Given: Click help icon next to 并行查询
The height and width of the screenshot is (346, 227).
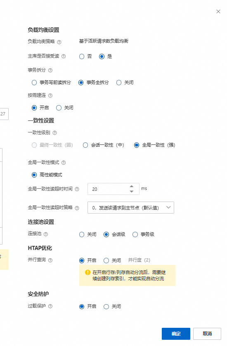Looking at the screenshot, I should tap(50, 260).
